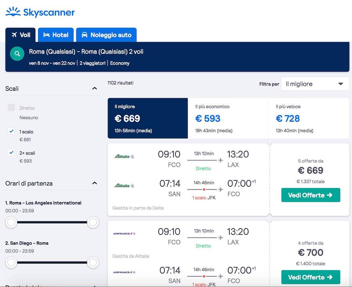The height and width of the screenshot is (287, 352).
Task: Switch to the Voli tab
Action: [x=20, y=35]
